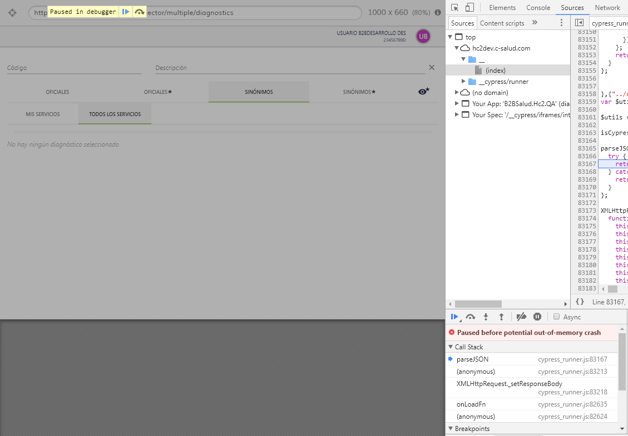This screenshot has height=436, width=628.
Task: Open the TODOS LOS SERVICIOS tab
Action: [115, 113]
